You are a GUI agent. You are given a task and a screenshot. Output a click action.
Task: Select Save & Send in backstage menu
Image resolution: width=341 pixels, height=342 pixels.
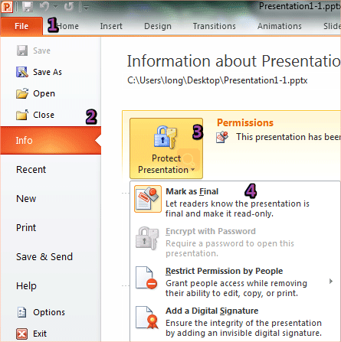[x=44, y=256]
